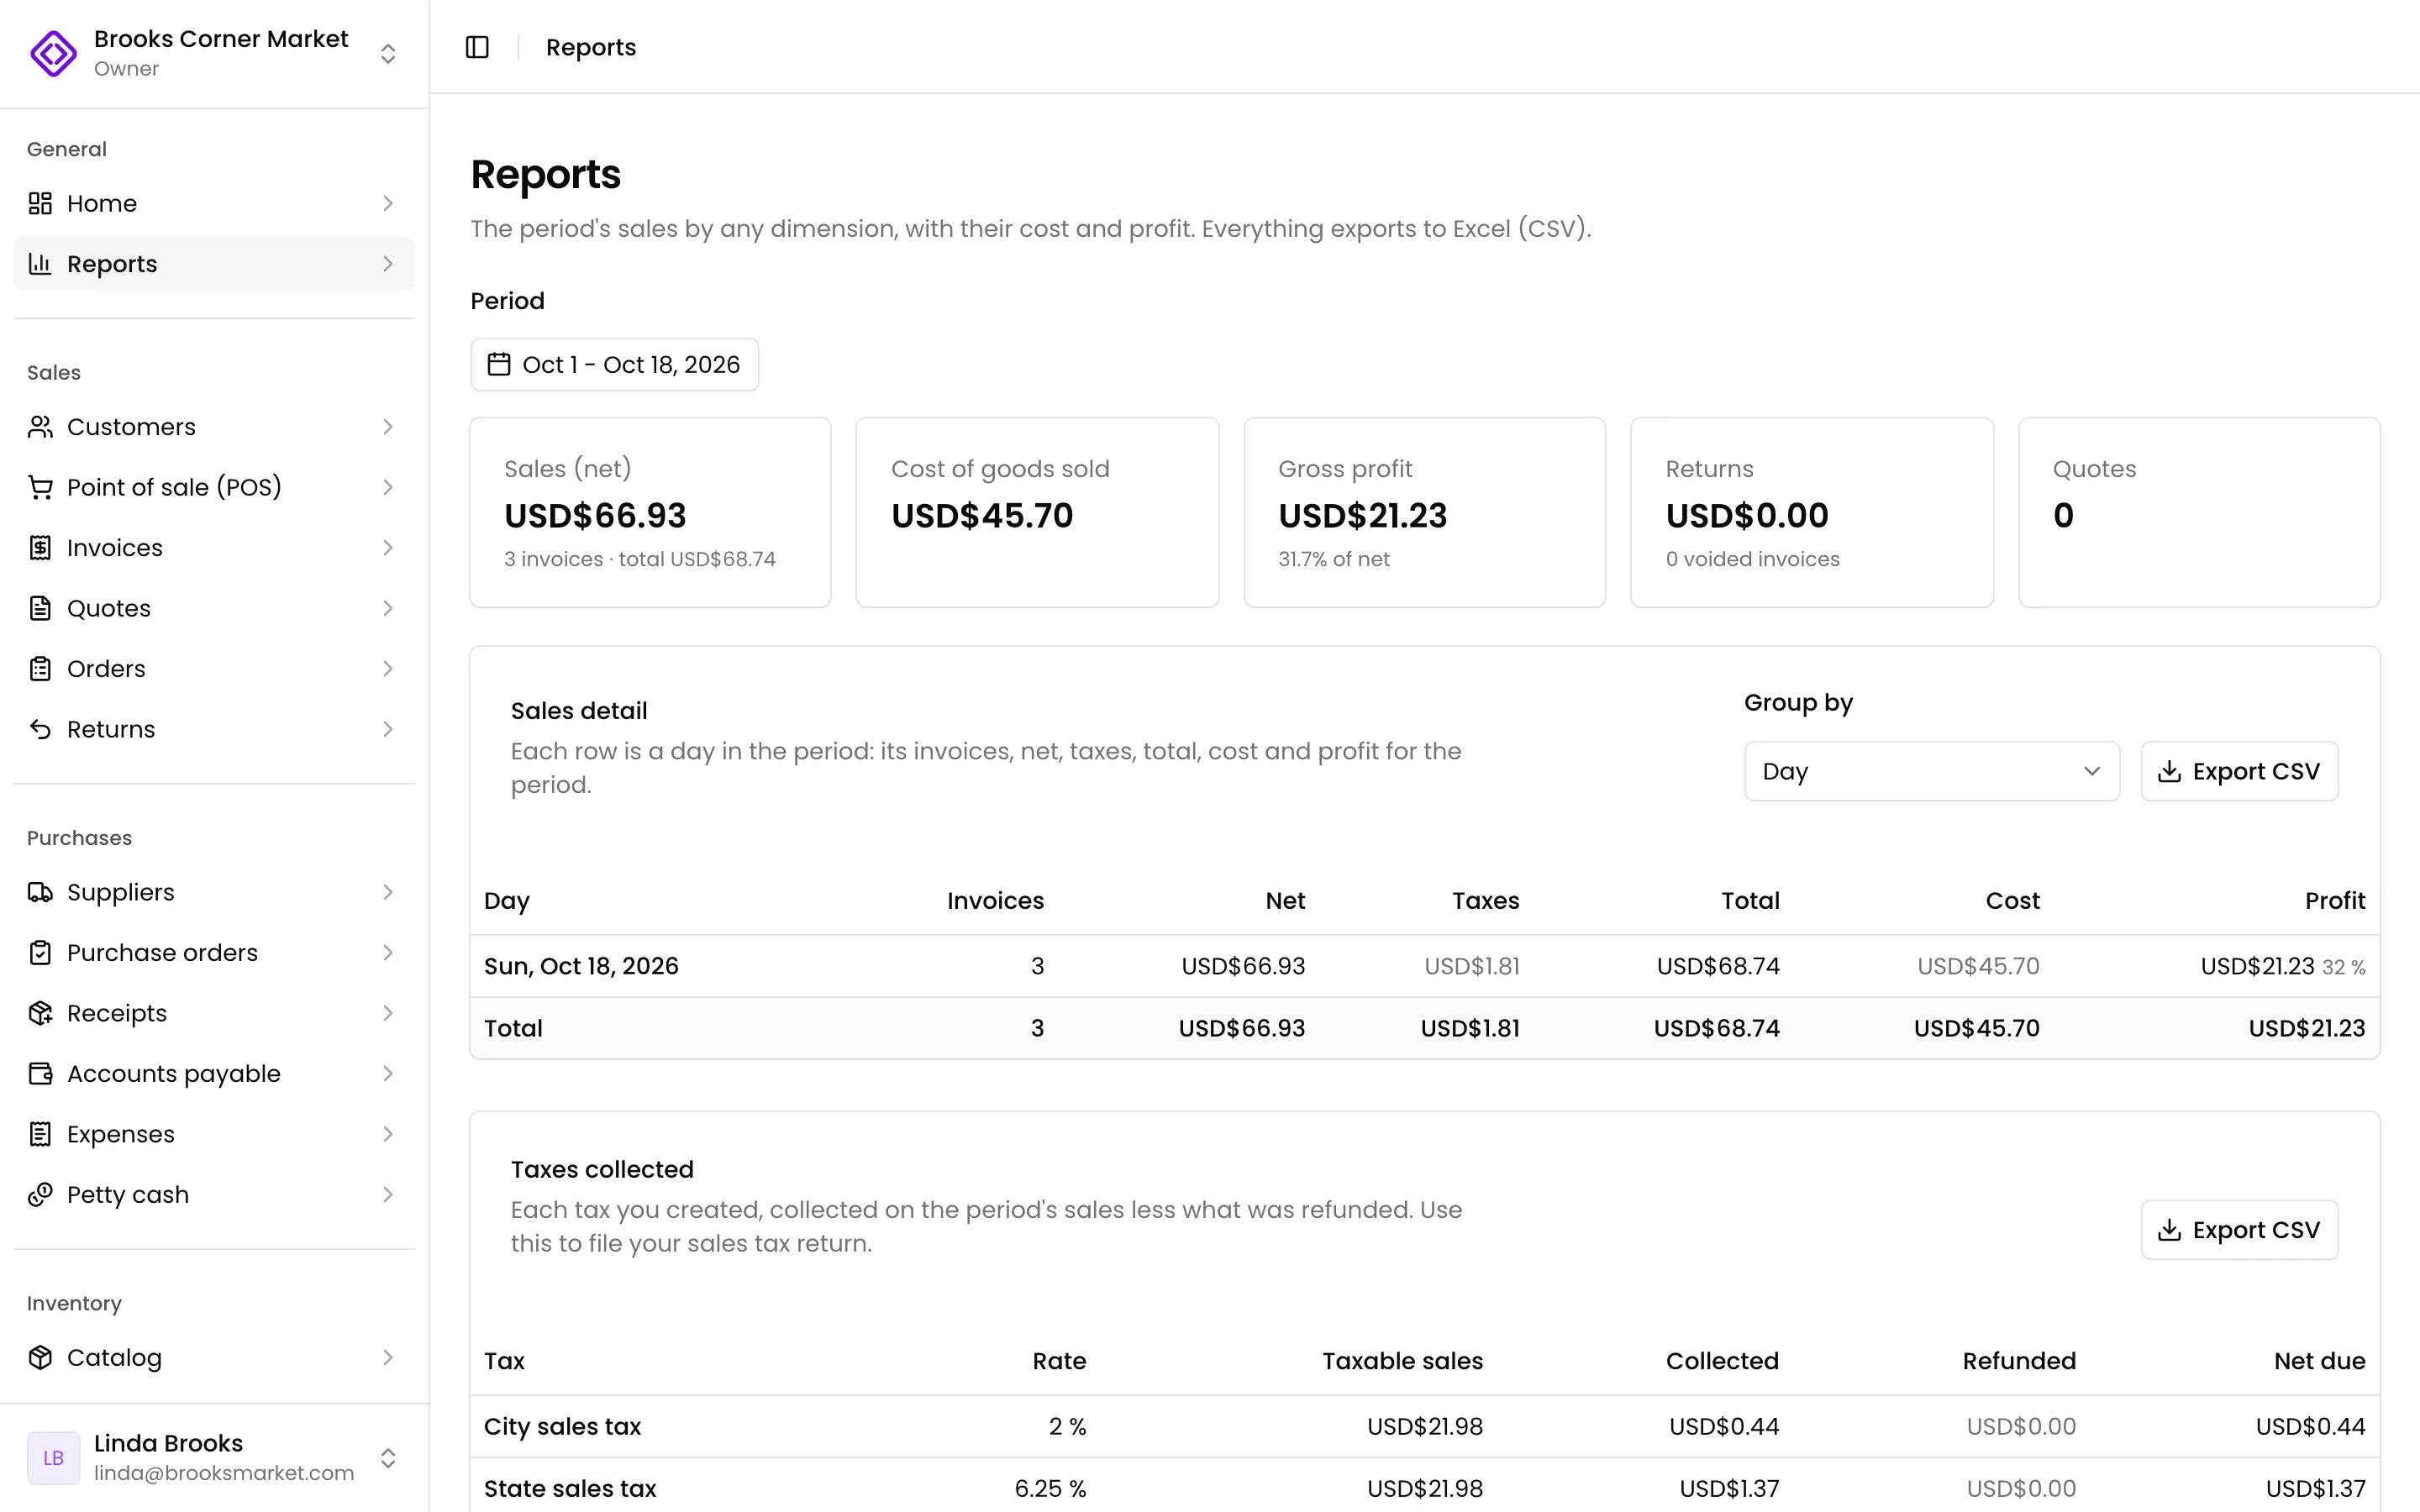Expand the Home chevron
2420x1512 pixels.
click(388, 203)
